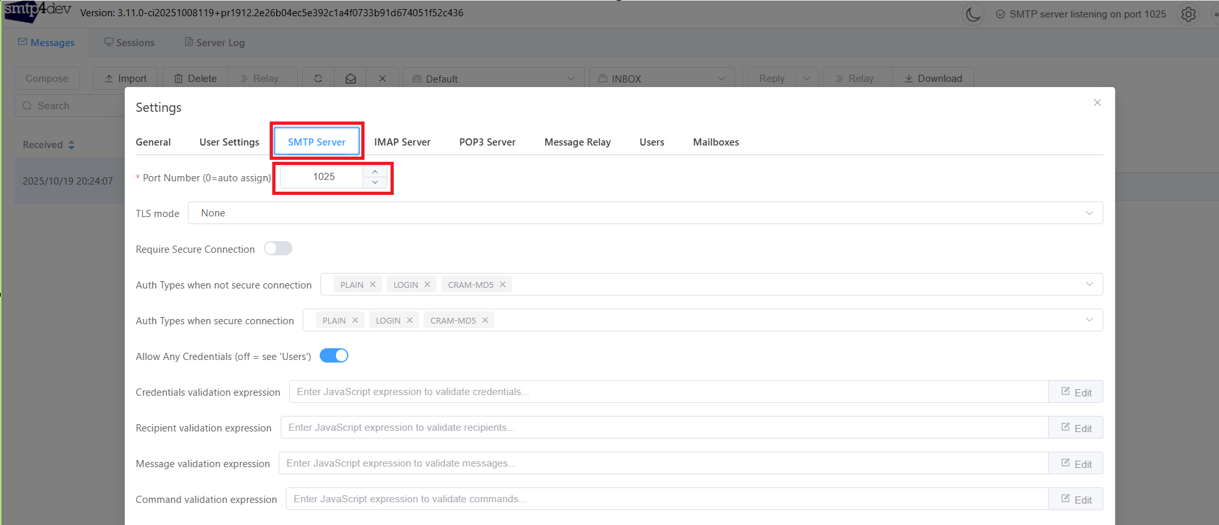Open the INBOX folder dropdown
The image size is (1219, 525).
pyautogui.click(x=662, y=78)
